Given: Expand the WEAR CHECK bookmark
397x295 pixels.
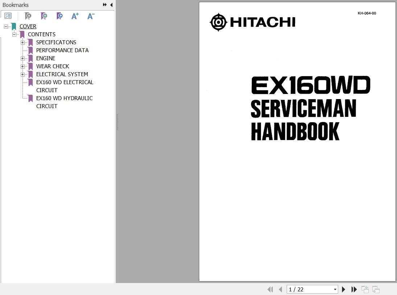Looking at the screenshot, I should coord(22,66).
